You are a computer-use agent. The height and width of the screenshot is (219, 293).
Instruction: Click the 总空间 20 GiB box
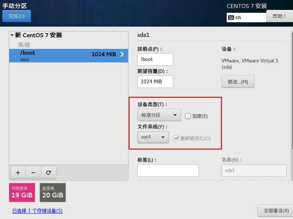pos(53,193)
